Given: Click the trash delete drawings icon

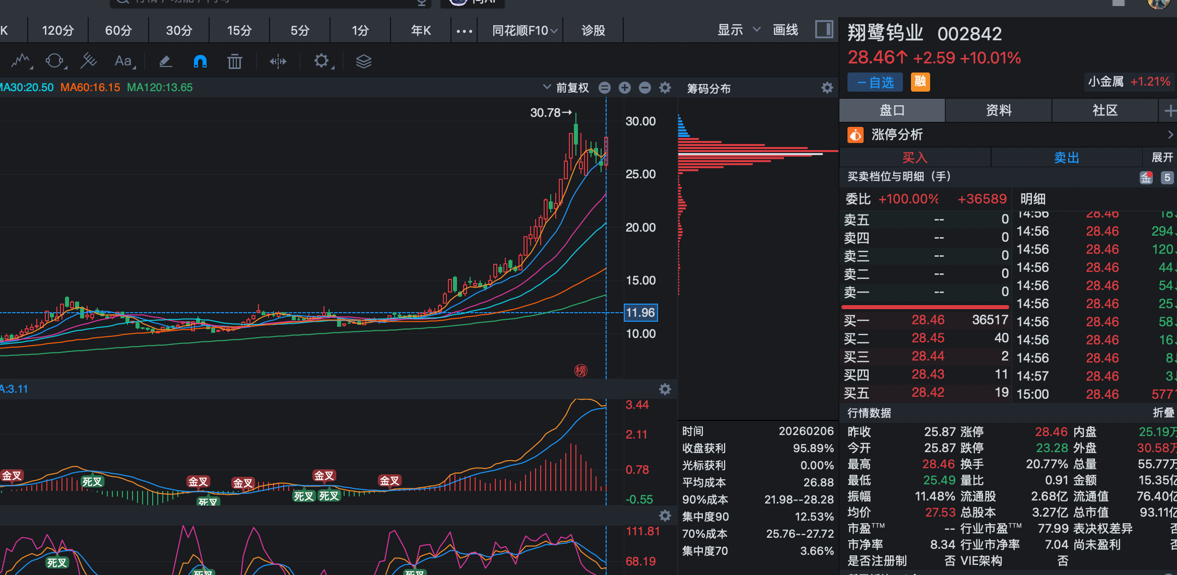Looking at the screenshot, I should pos(234,61).
